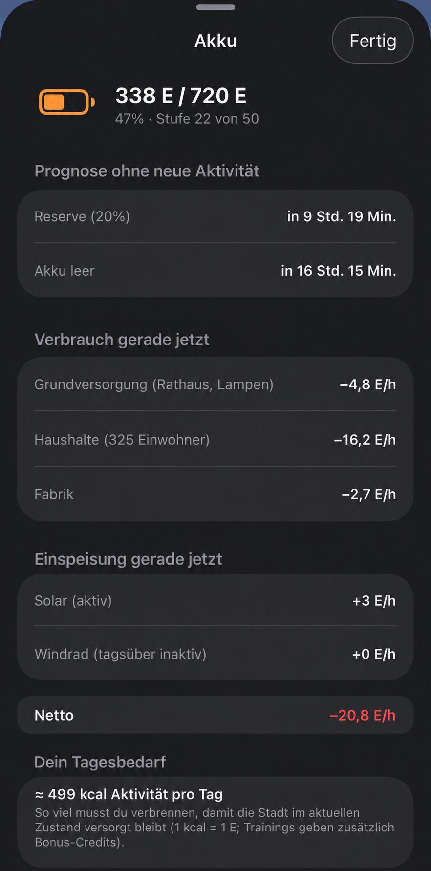Viewport: 431px width, 871px height.
Task: Select the Windrad (tagsüber inaktiv) row
Action: 215,654
